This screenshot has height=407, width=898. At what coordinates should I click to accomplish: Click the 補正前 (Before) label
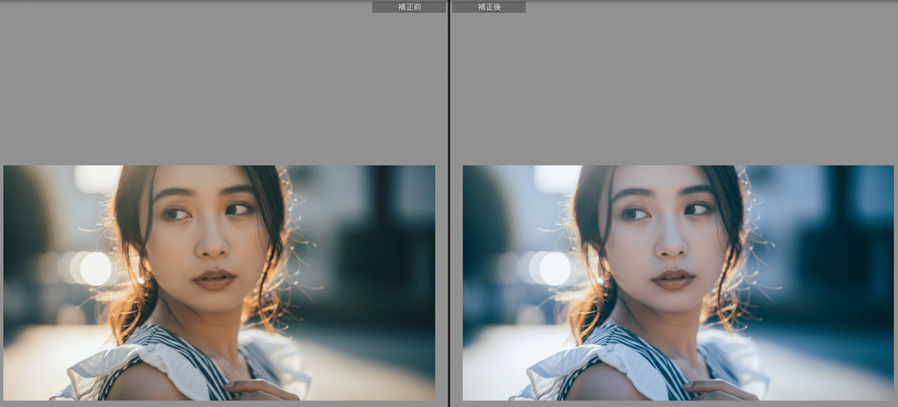point(409,7)
